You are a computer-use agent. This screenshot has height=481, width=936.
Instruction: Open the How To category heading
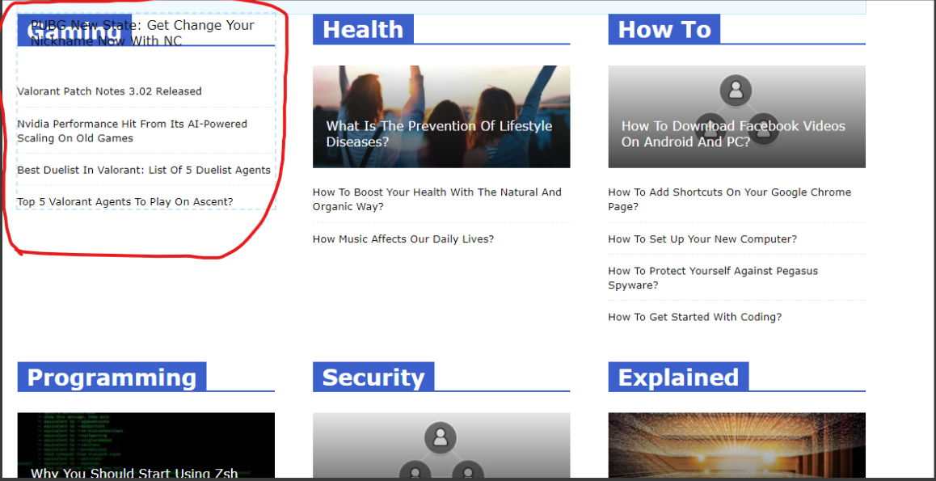(664, 29)
